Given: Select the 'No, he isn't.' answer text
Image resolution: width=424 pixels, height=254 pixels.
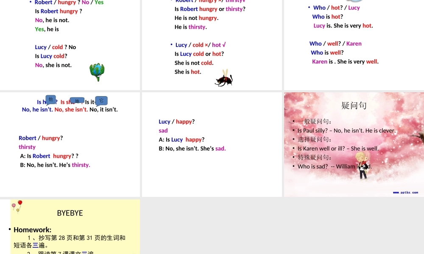Looking at the screenshot, I should click(37, 109).
